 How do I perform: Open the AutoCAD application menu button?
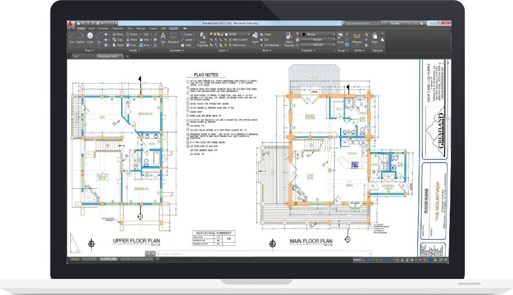71,24
